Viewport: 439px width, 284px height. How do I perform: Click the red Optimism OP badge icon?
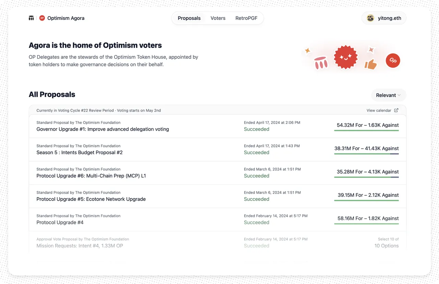(42, 18)
